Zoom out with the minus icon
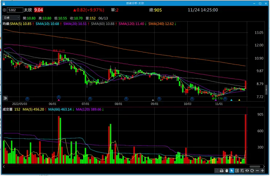Viewport: 270px width, 176px height. pos(257,171)
